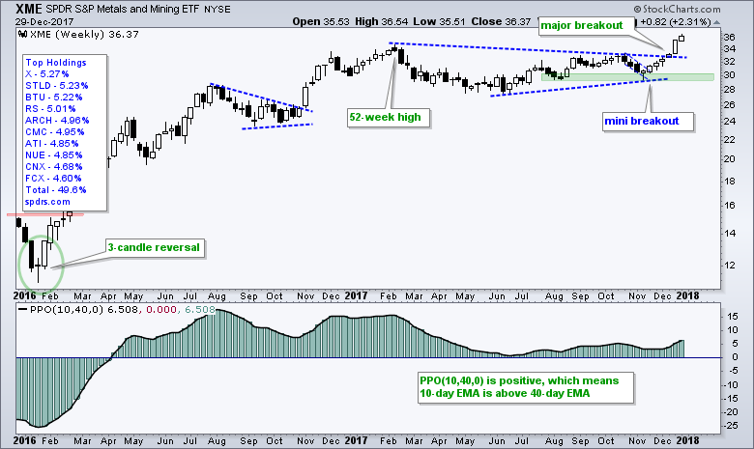Select the NUE - 4.85% holding row
Image resolution: width=754 pixels, height=449 pixels.
(54, 154)
